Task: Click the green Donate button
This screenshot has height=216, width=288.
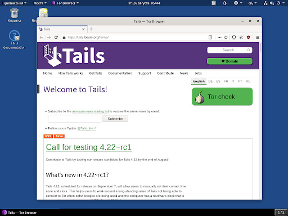Action: pyautogui.click(x=229, y=61)
